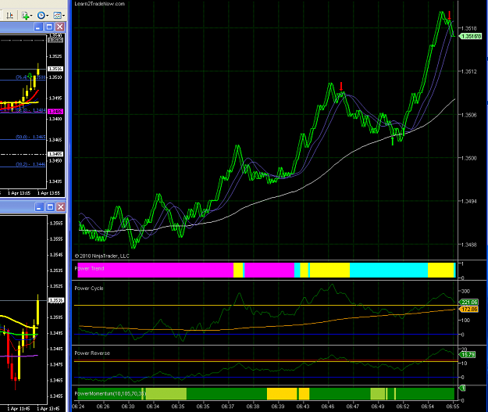Click the 1.3506 price axis label
This screenshot has width=488, height=412.
469,115
